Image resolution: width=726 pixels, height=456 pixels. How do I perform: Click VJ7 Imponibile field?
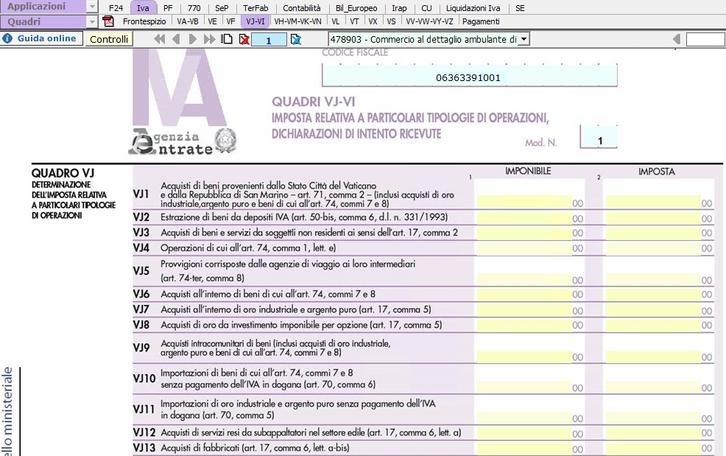524,309
